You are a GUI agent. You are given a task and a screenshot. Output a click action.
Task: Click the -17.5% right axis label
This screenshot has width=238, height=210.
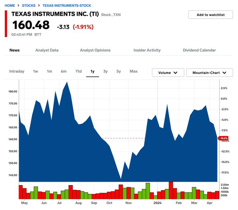coord(225,172)
